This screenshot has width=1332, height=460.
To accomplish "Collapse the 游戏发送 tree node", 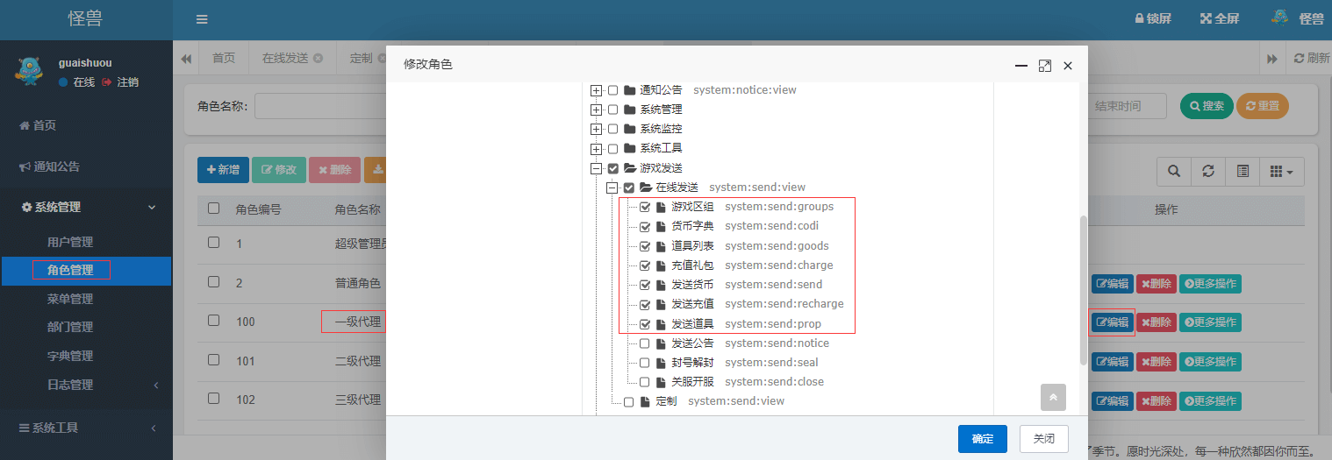I will click(x=597, y=168).
